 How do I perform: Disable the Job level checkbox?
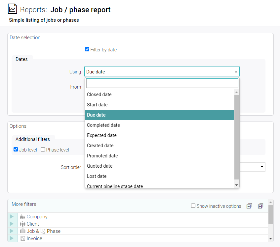click(16, 150)
